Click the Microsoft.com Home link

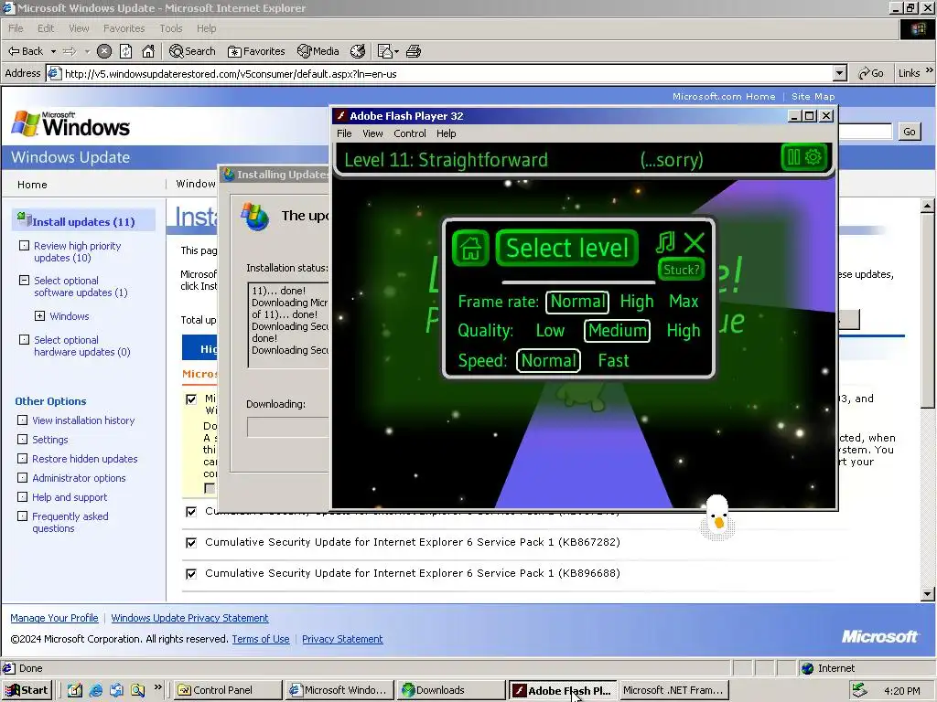(724, 96)
